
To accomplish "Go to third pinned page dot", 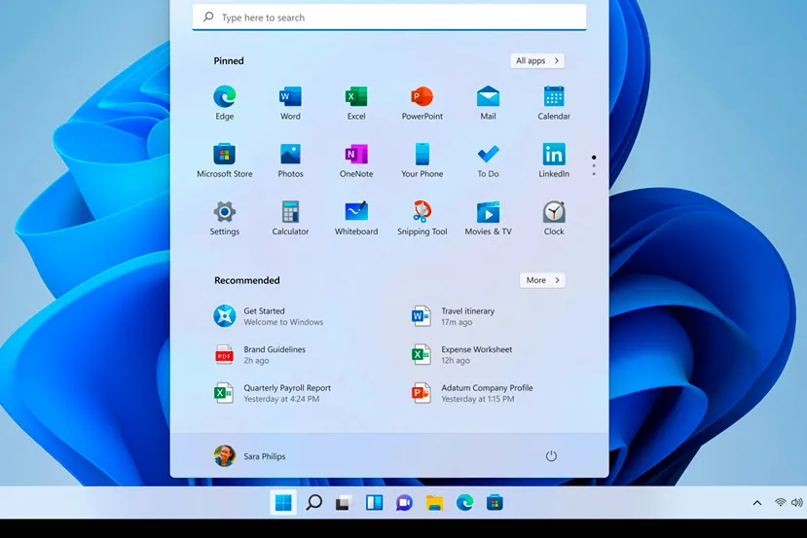I will pos(594,174).
